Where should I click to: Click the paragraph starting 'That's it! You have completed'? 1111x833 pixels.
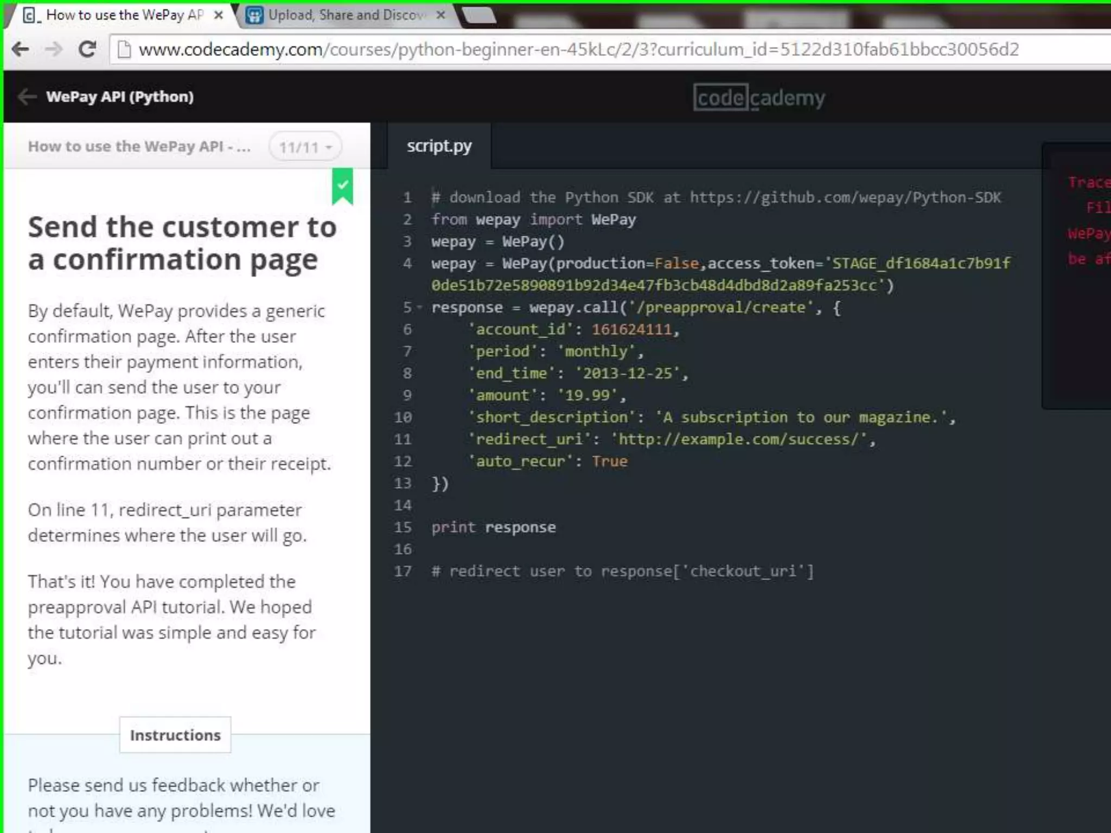pos(171,619)
